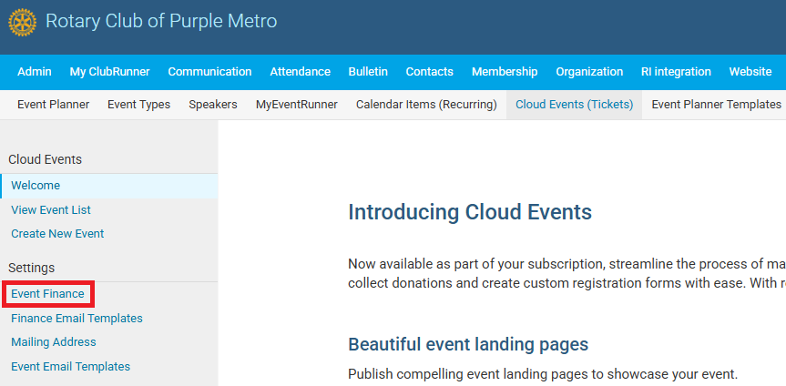Click the Rotary wheel logo icon
Viewport: 786px width, 386px height.
(23, 23)
